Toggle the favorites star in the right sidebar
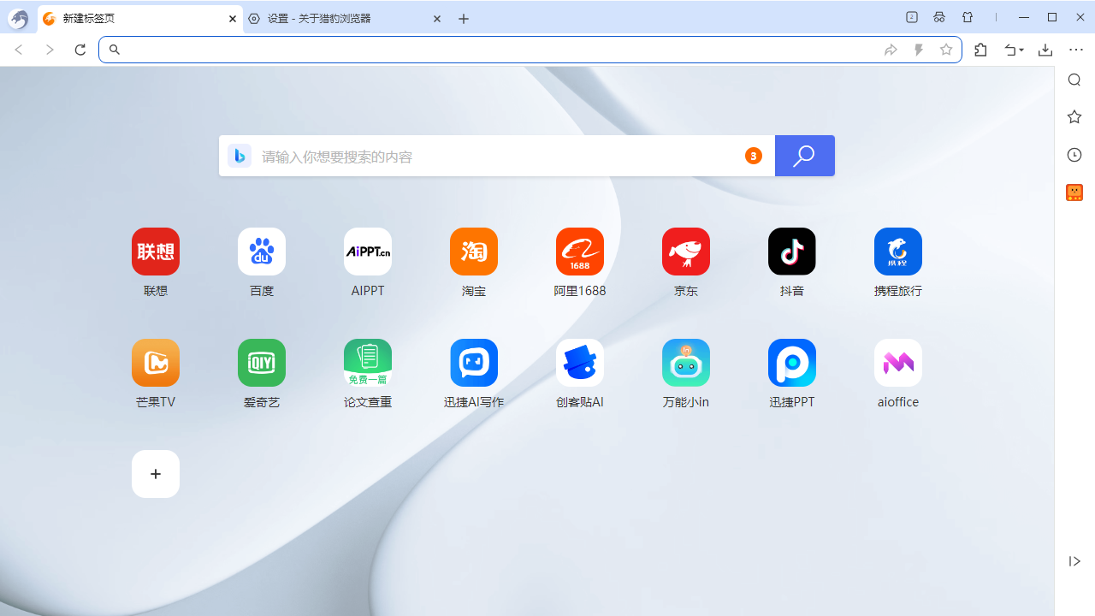The height and width of the screenshot is (616, 1095). [x=1074, y=116]
